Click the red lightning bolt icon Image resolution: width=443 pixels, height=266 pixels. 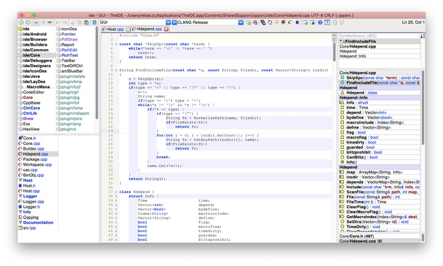(283, 23)
